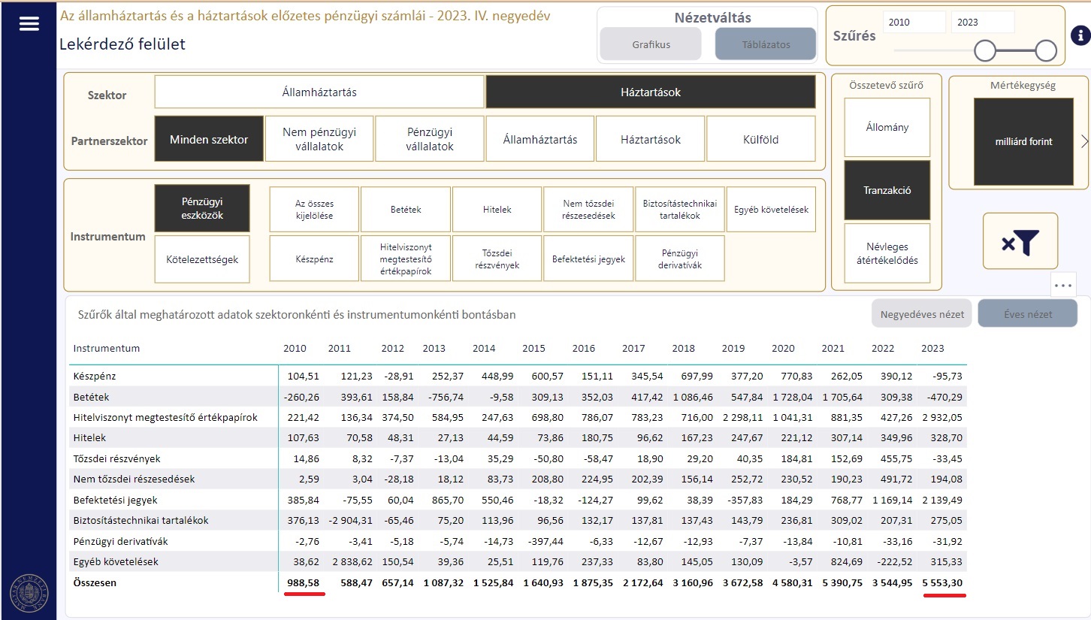Open the hamburger menu
This screenshot has width=1091, height=620.
coord(29,24)
